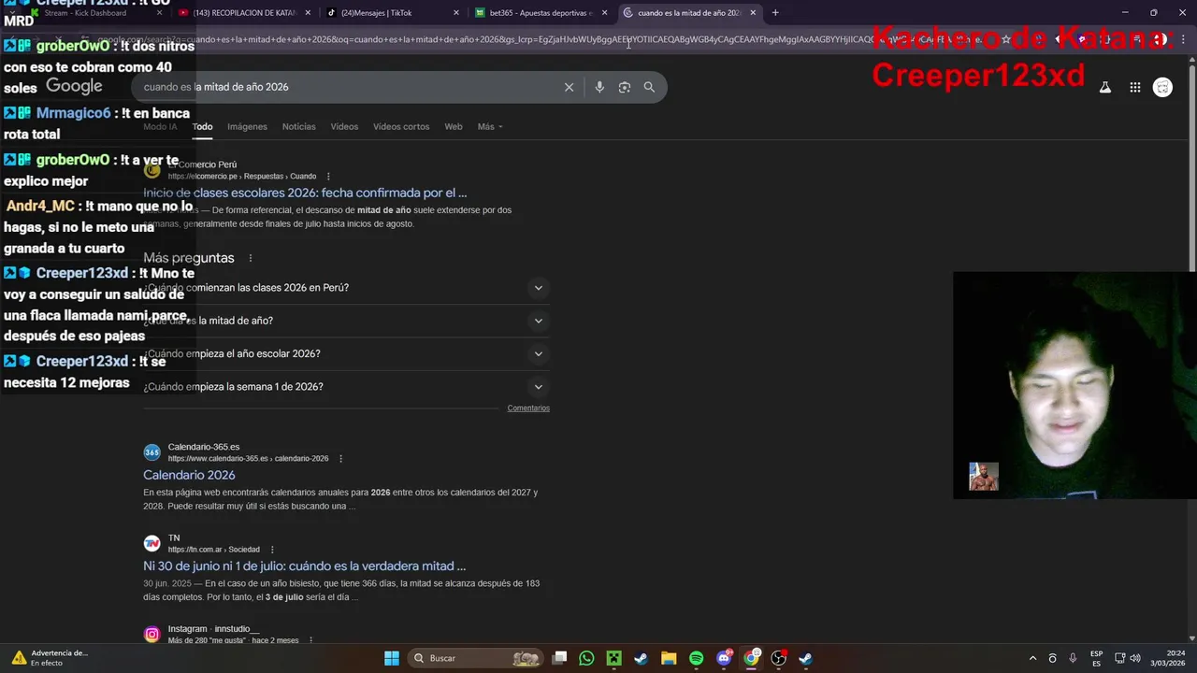The image size is (1197, 673).
Task: Open Ni 30 de junio ni 1 de julio result
Action: 304,566
